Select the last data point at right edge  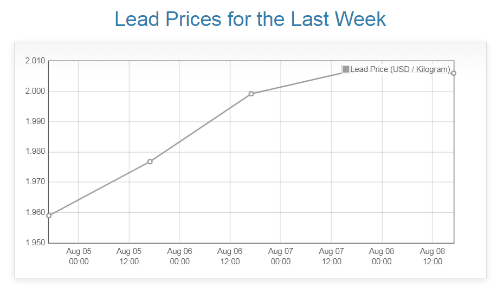[x=453, y=73]
